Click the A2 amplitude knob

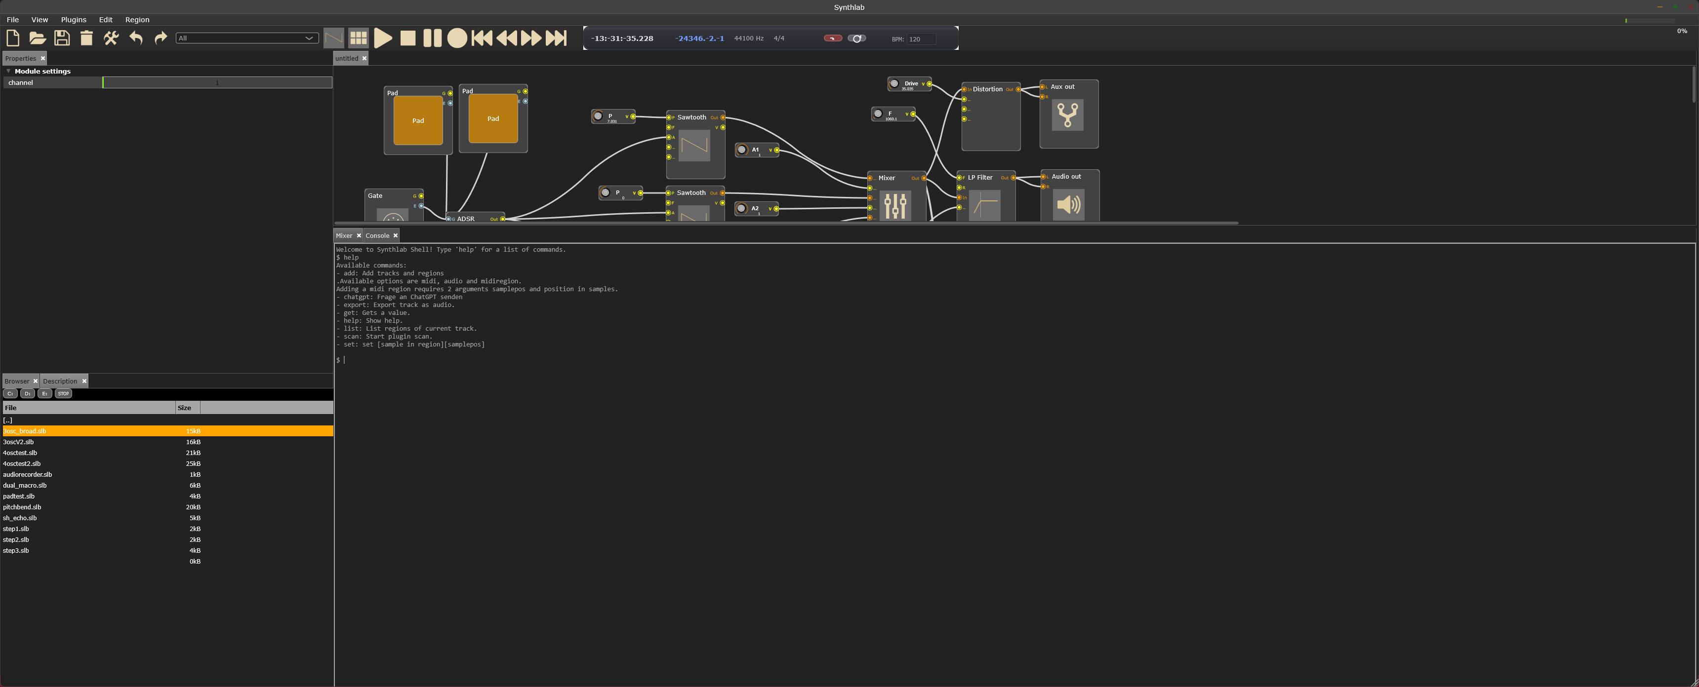741,208
